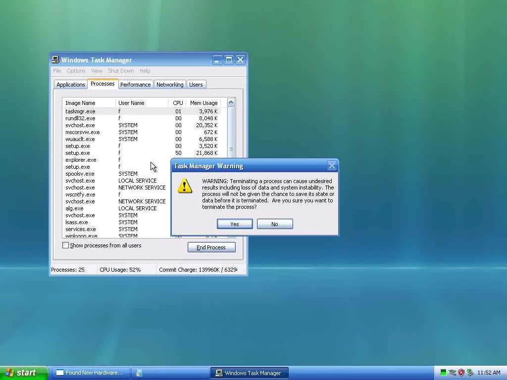Close the Windows Task Manager window
The image size is (507, 380).
[240, 60]
